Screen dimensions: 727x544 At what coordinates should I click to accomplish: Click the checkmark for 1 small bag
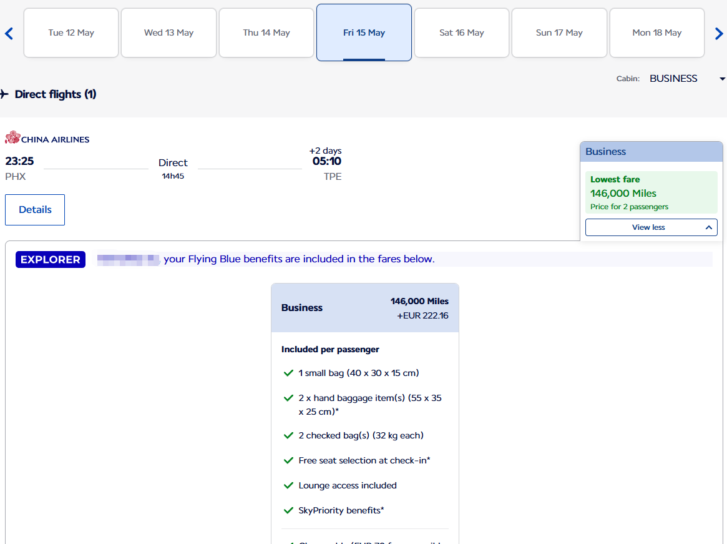click(x=288, y=373)
